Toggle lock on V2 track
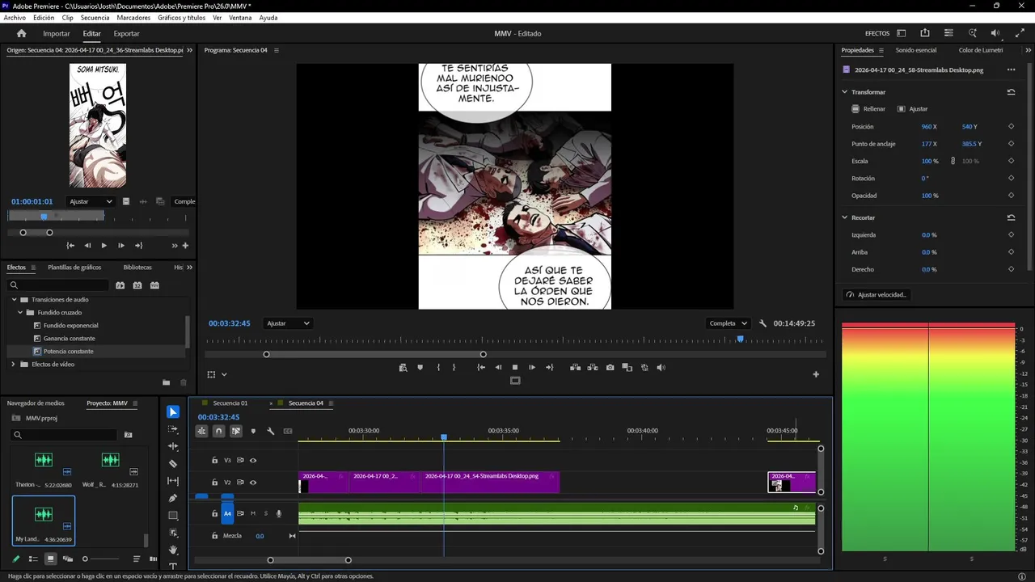 [214, 483]
